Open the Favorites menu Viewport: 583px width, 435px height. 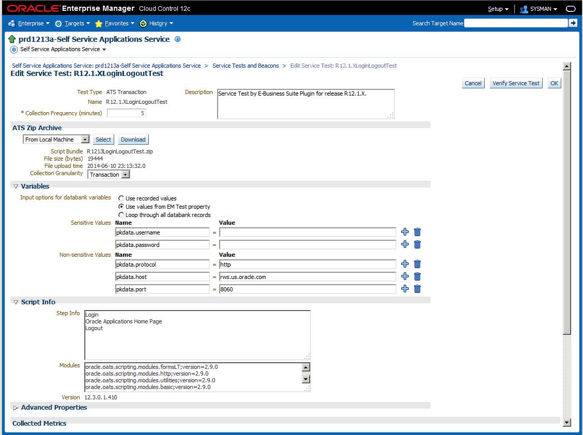click(x=119, y=23)
